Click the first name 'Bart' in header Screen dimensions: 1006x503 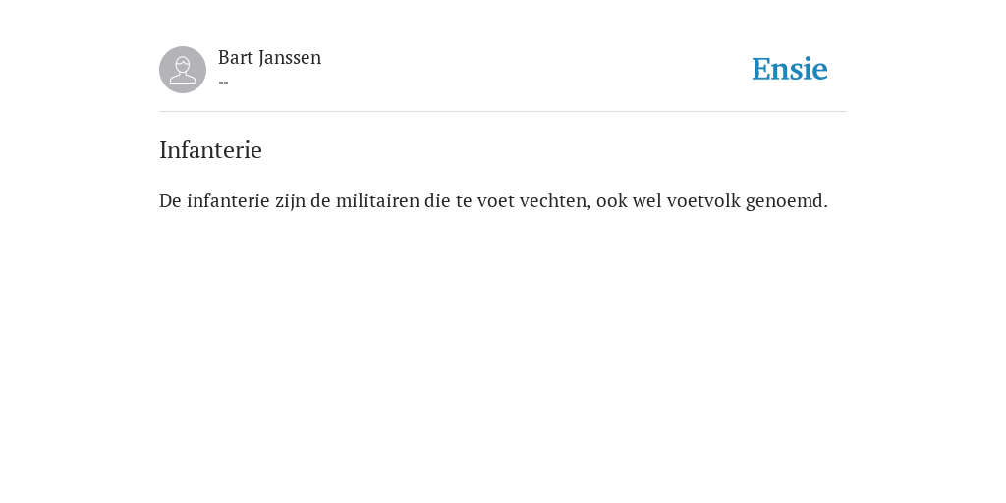(236, 58)
